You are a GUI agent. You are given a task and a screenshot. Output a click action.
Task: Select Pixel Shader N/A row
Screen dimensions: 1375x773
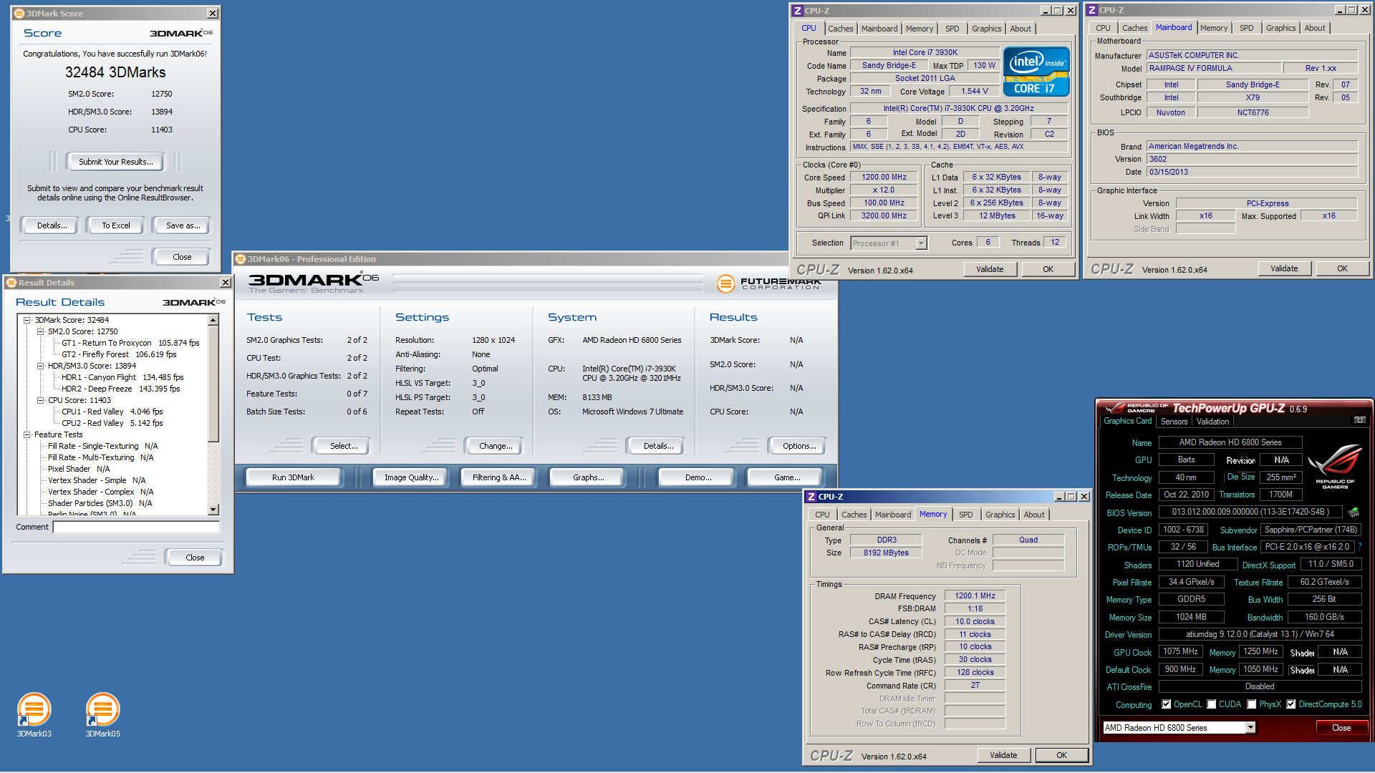79,469
